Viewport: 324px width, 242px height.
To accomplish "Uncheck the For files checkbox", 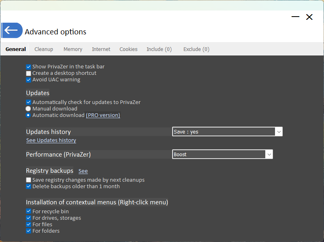I will (x=28, y=224).
